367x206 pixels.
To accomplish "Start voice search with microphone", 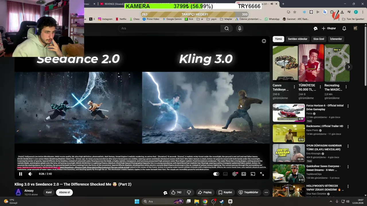I will click(x=240, y=28).
